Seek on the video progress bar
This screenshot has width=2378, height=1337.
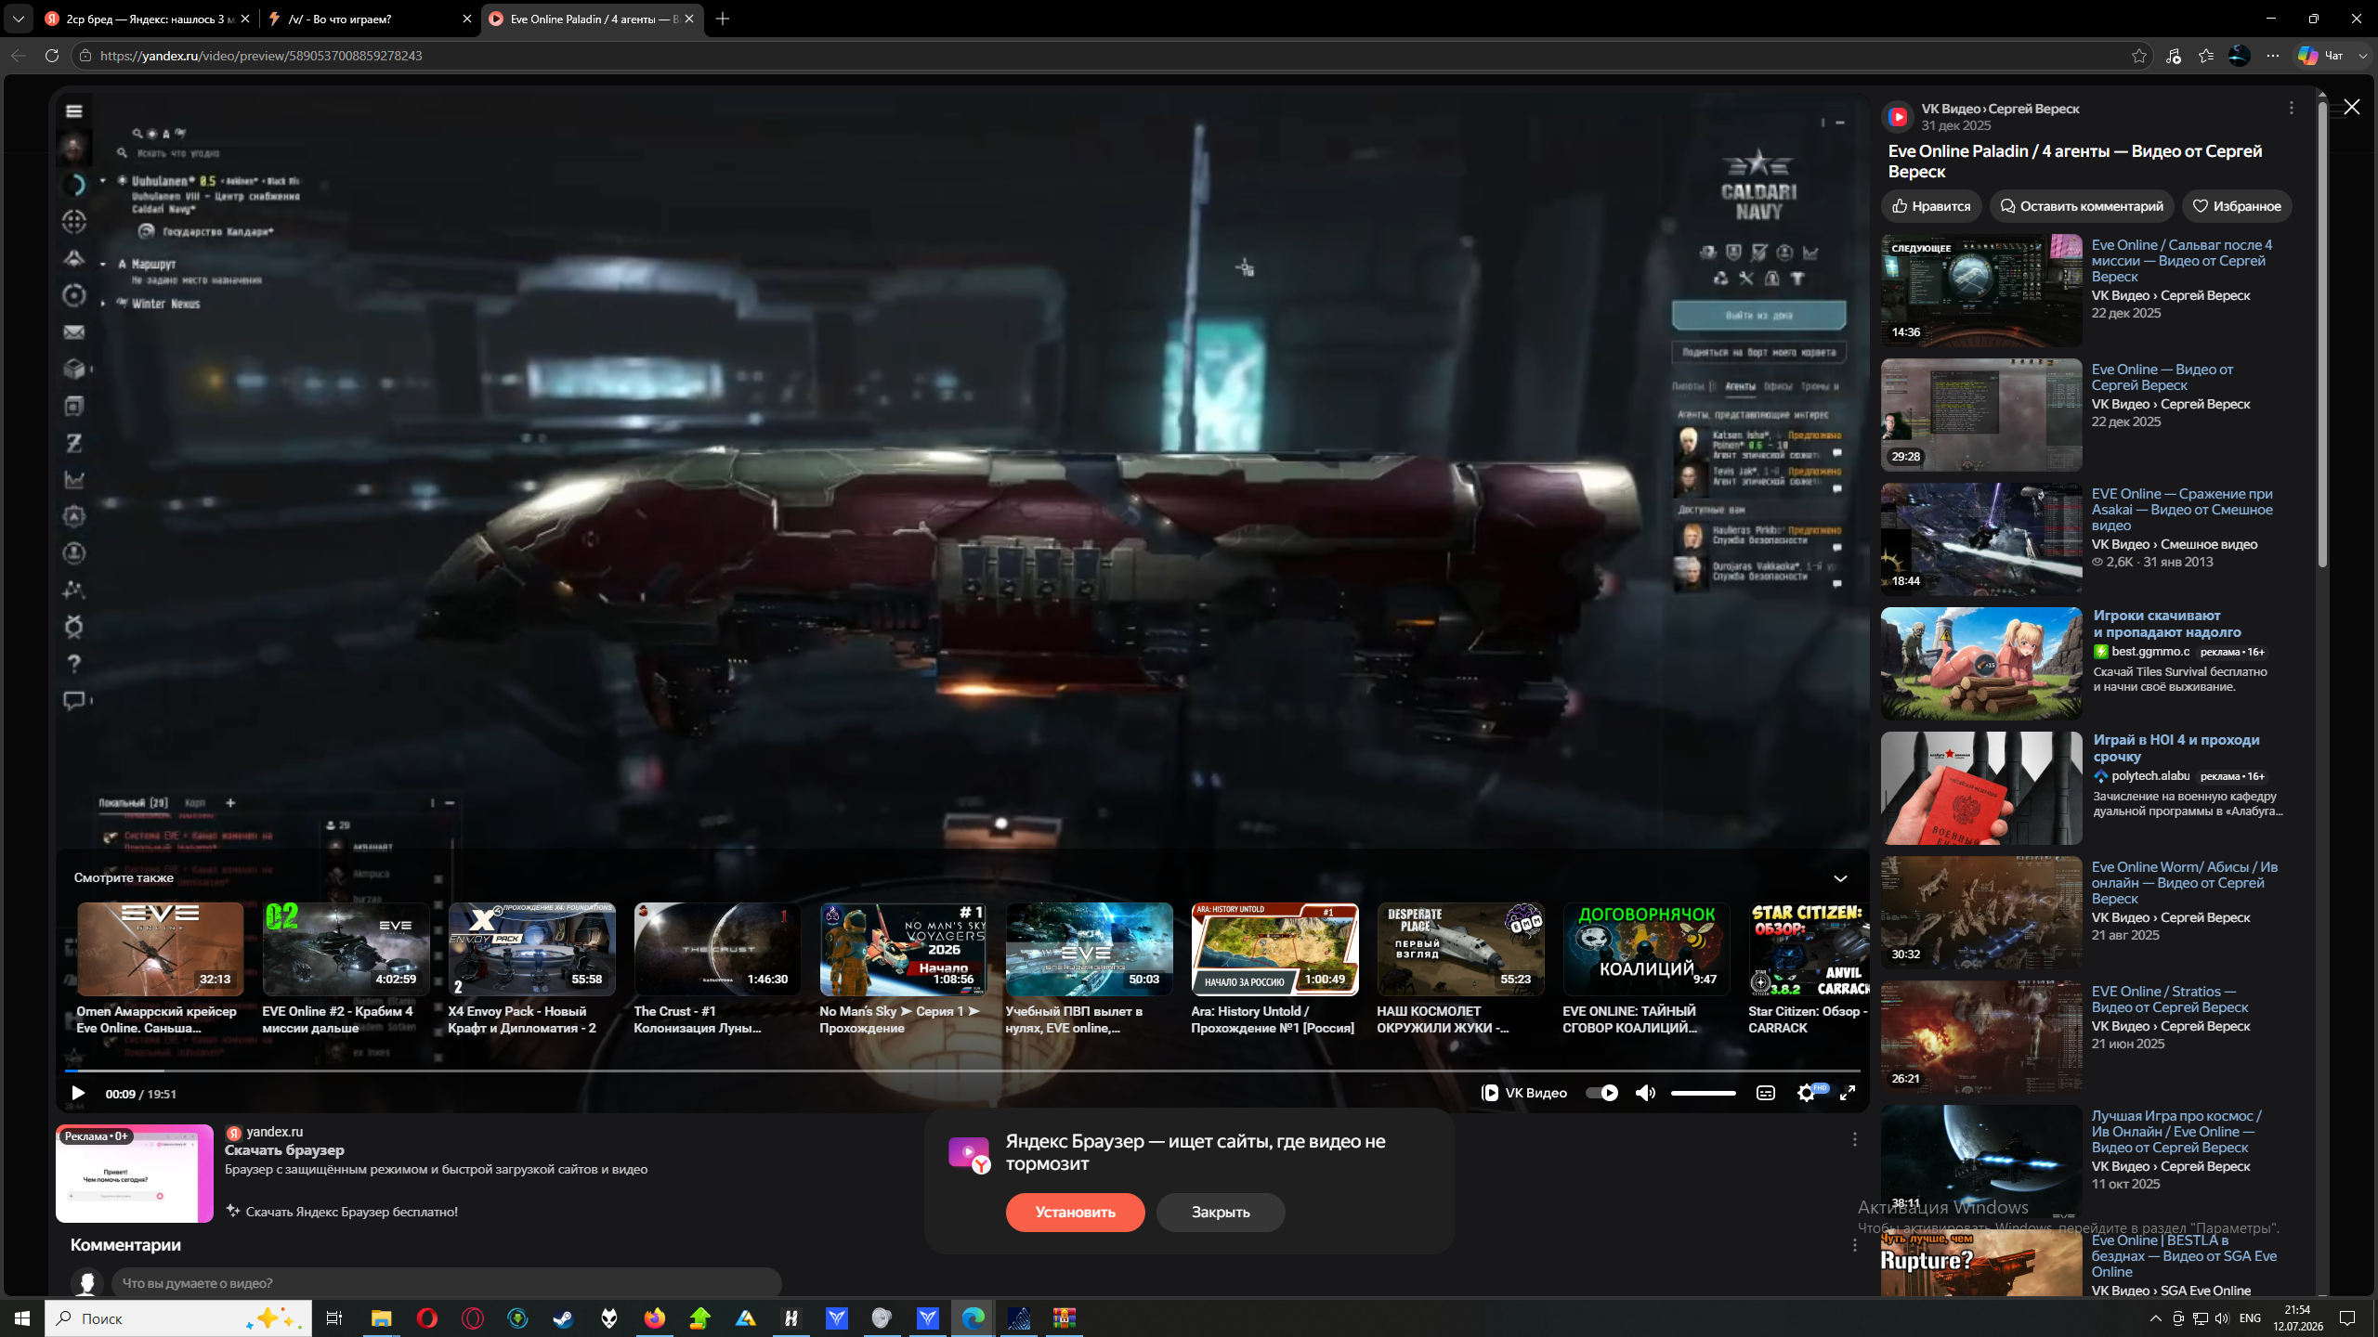[962, 1071]
